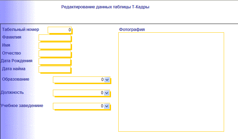
Task: Click the Имя label
Action: (x=6, y=45)
